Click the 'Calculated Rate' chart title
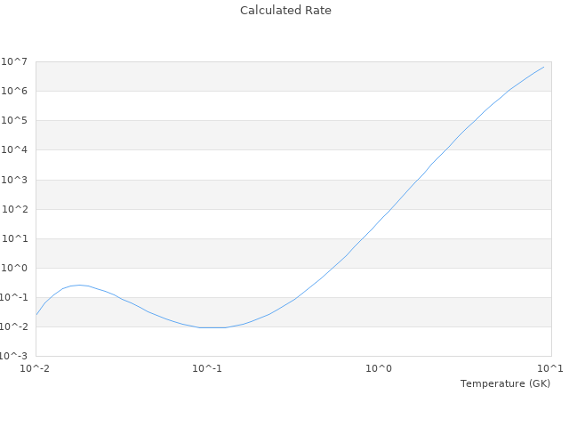569x427 pixels. click(x=284, y=11)
